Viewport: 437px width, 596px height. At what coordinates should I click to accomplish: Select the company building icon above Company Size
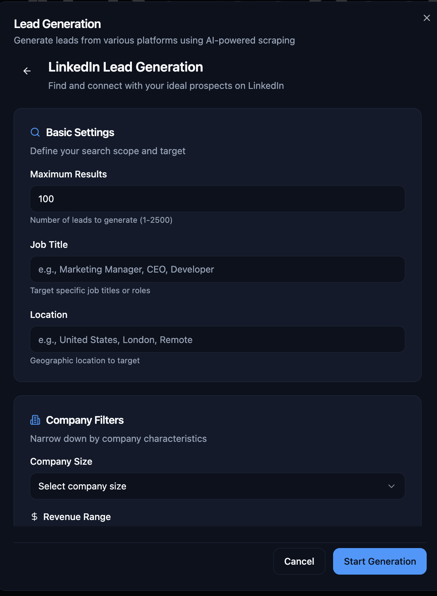pos(35,420)
